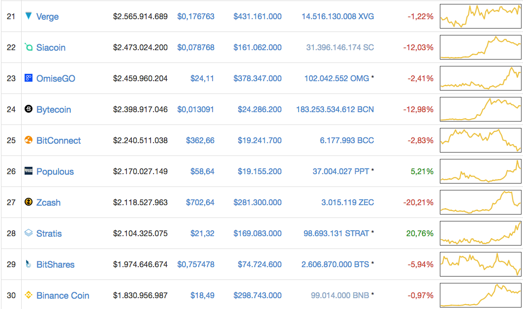Open Verge volume $431.161.000
Viewport: 523px width, 309px height.
click(x=257, y=16)
